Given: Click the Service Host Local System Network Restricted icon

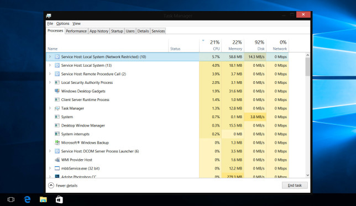Looking at the screenshot, I should pos(57,57).
